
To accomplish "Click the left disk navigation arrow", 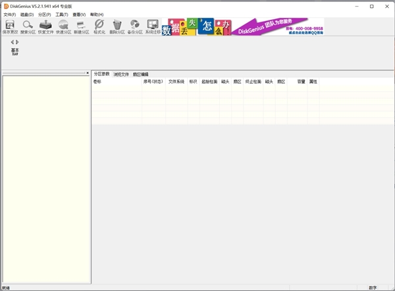I will [x=12, y=42].
